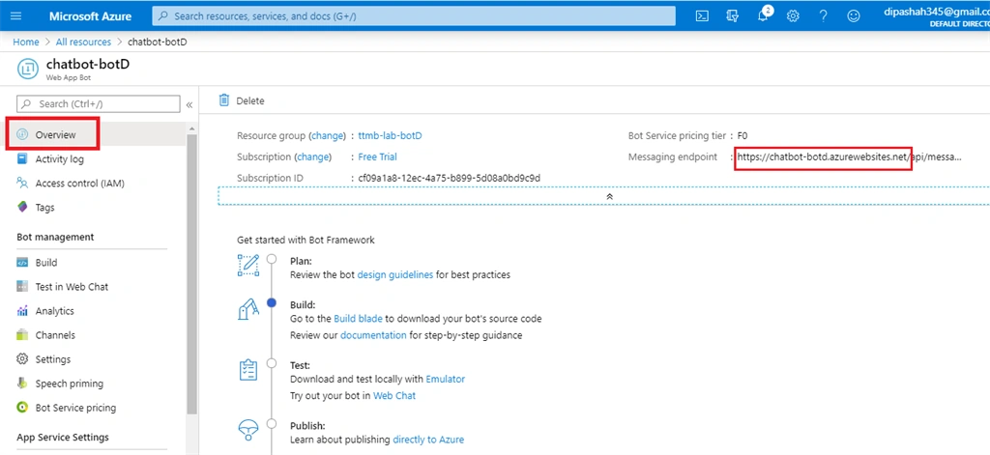Image resolution: width=990 pixels, height=455 pixels.
Task: Click the filled Build step circle marker
Action: coord(272,303)
